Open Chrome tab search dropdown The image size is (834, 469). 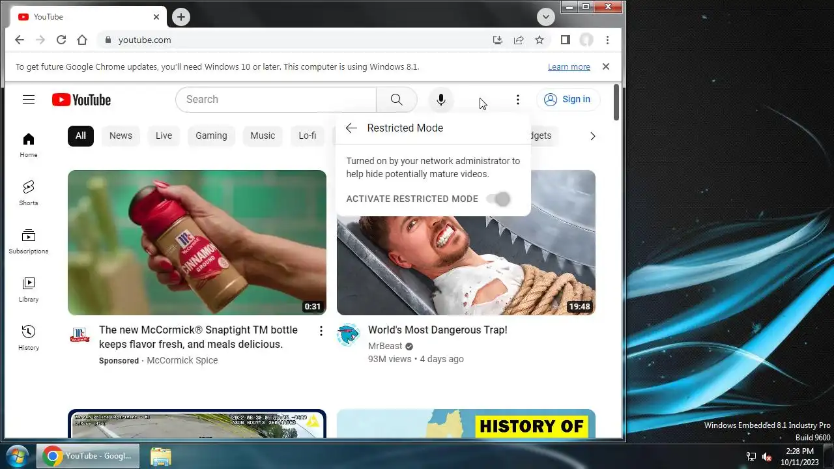click(546, 17)
